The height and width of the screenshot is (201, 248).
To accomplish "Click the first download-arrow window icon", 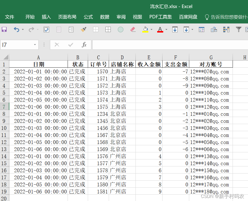I will point(175,30).
